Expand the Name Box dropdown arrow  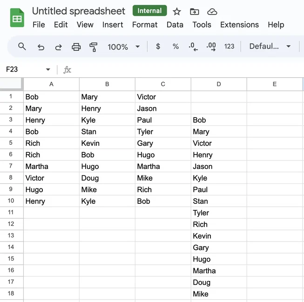pos(48,70)
